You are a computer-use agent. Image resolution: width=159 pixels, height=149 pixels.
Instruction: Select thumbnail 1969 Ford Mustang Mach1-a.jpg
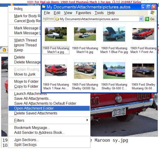(56, 34)
